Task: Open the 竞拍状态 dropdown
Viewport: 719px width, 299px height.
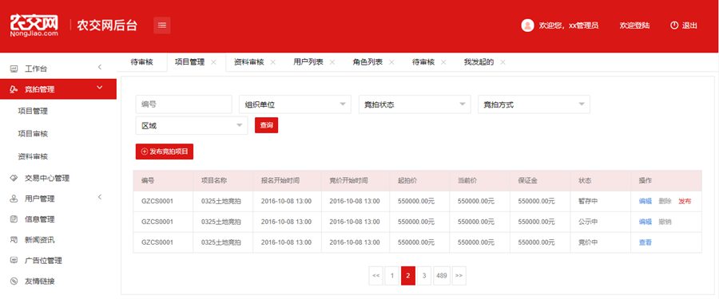Action: [x=415, y=104]
